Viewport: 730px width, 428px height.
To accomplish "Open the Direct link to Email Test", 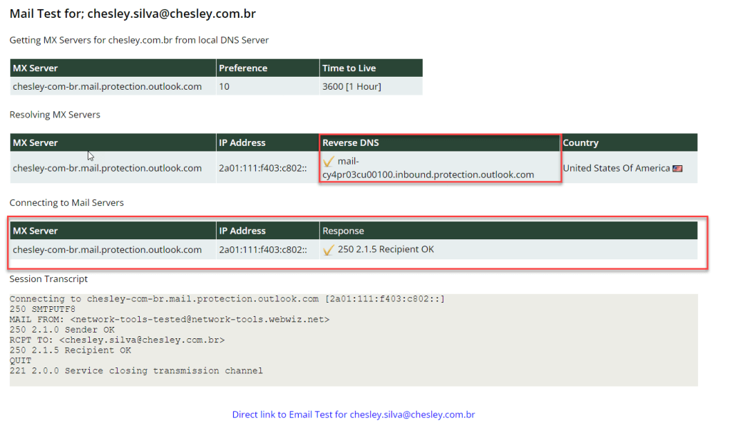I will [x=354, y=414].
